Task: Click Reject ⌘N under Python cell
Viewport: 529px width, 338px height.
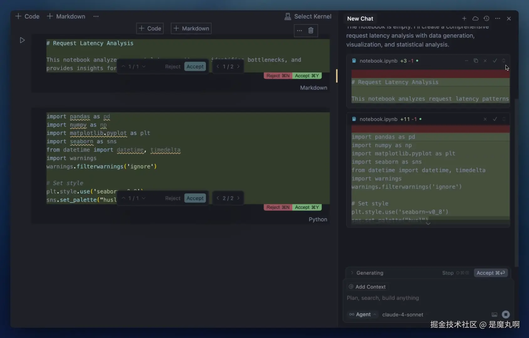Action: 278,207
